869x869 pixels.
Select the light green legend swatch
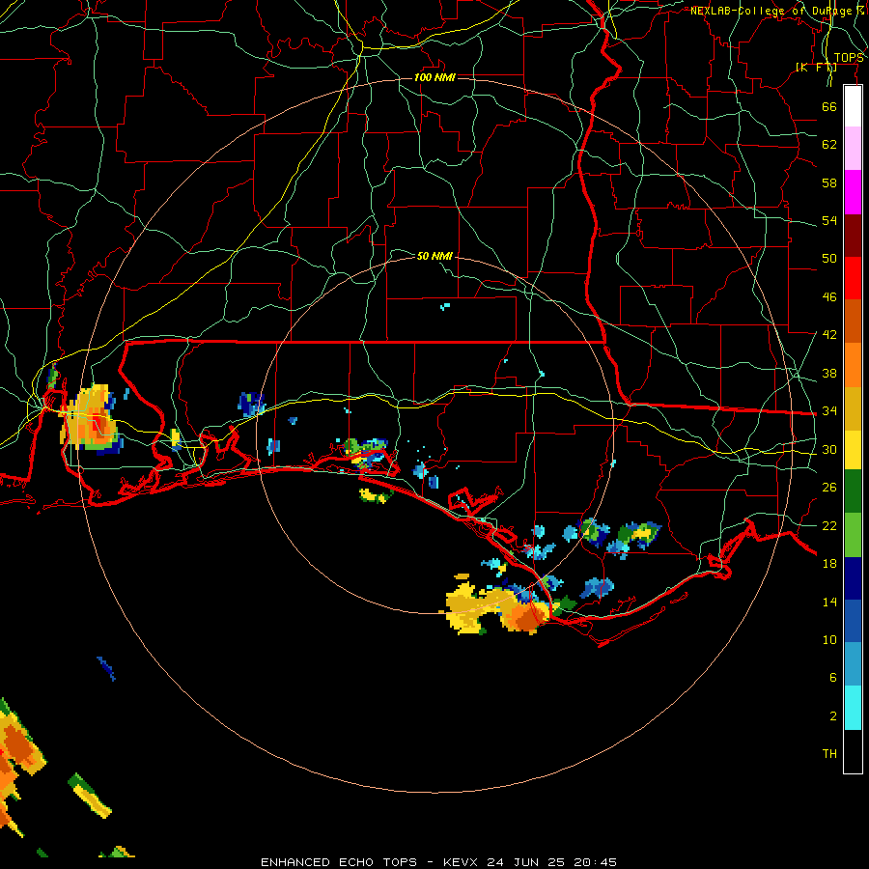point(853,535)
